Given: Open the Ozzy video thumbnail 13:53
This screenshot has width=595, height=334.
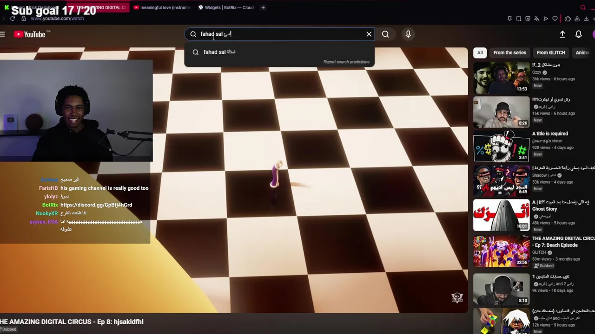Looking at the screenshot, I should (501, 77).
